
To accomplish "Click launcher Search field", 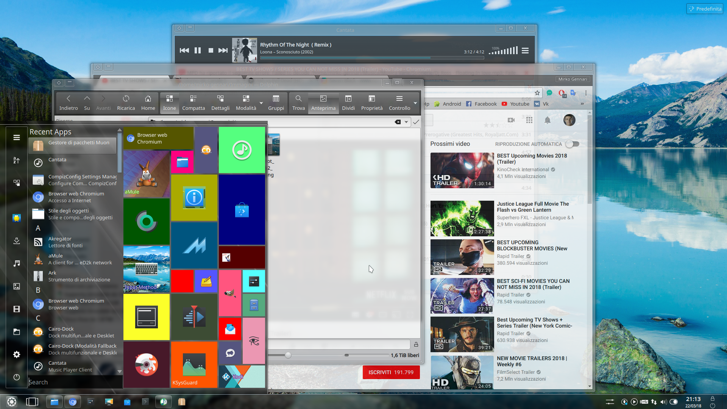I will coord(75,382).
